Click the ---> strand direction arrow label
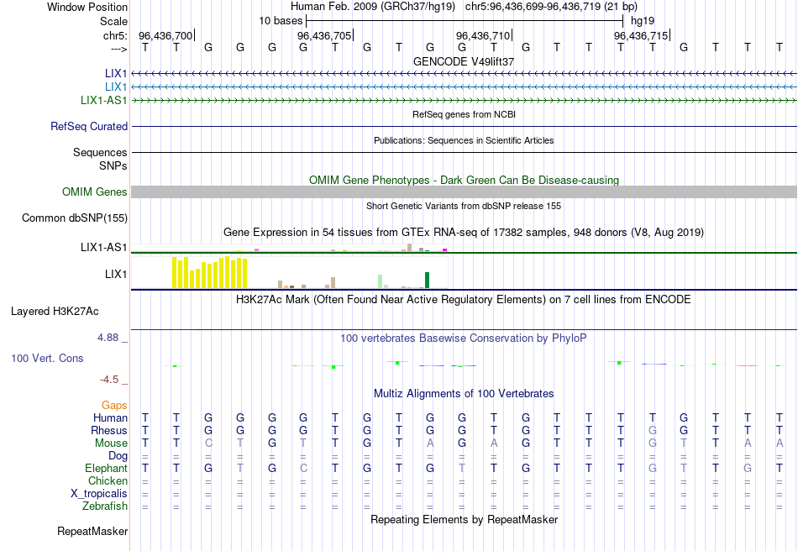This screenshot has height=551, width=798. pyautogui.click(x=119, y=49)
